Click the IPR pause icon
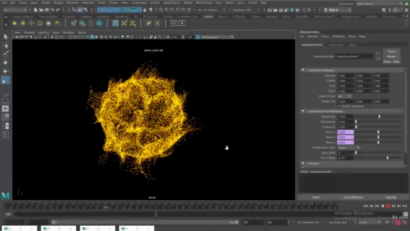This screenshot has width=410, height=231. coord(309,10)
